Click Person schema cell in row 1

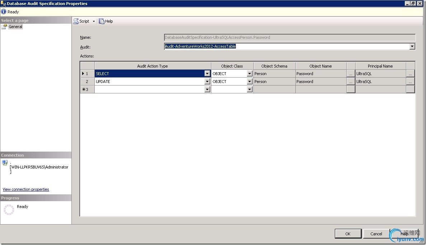[x=275, y=74]
